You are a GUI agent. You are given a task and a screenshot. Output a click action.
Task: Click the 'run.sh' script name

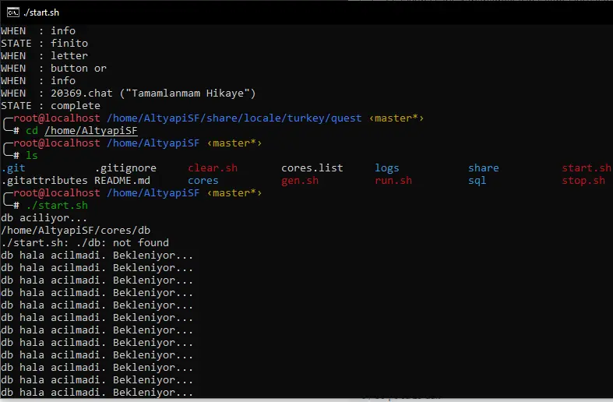393,181
